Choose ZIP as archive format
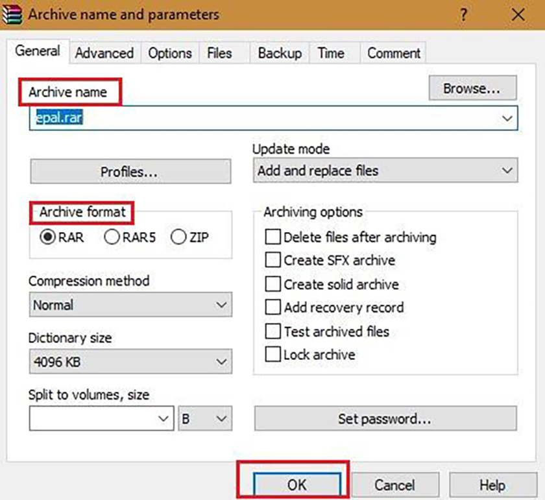The image size is (545, 500). [178, 237]
